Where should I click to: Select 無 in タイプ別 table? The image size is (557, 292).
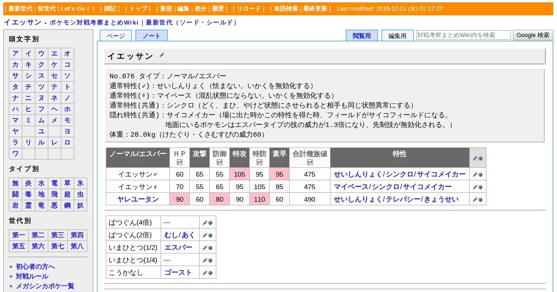15,183
